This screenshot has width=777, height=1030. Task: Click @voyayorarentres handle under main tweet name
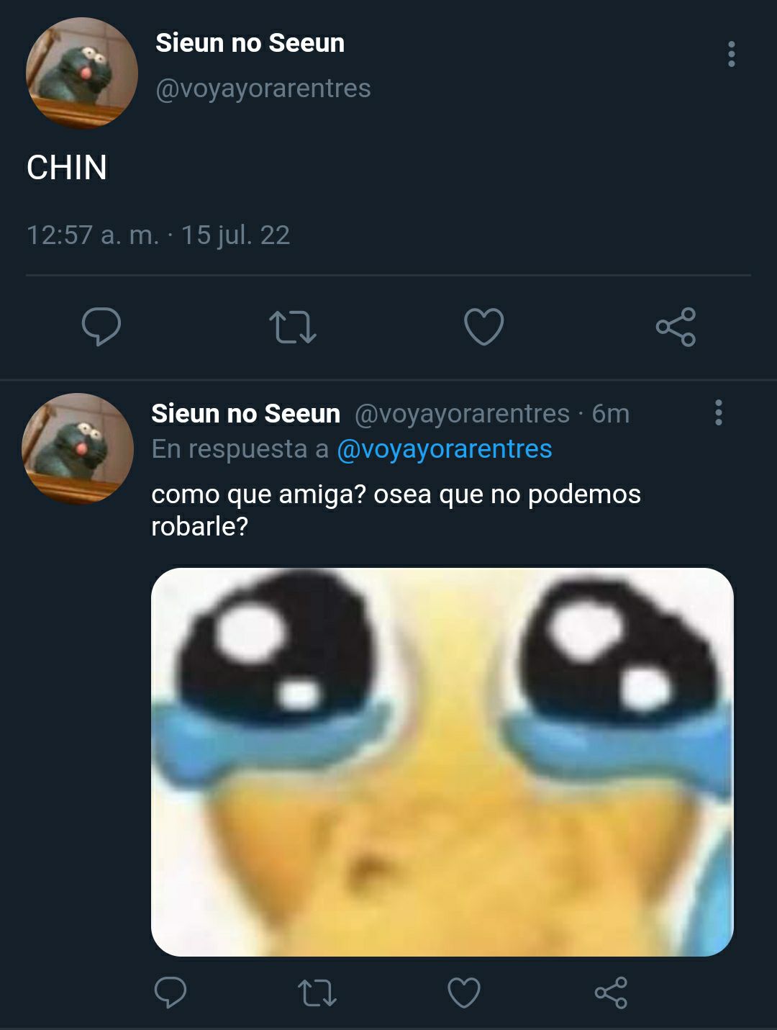tap(263, 89)
